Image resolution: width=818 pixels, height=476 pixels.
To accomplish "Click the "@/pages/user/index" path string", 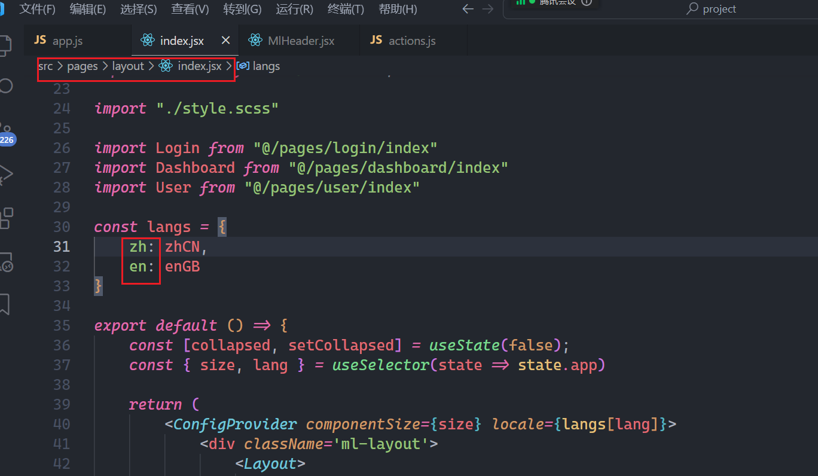I will (x=332, y=188).
